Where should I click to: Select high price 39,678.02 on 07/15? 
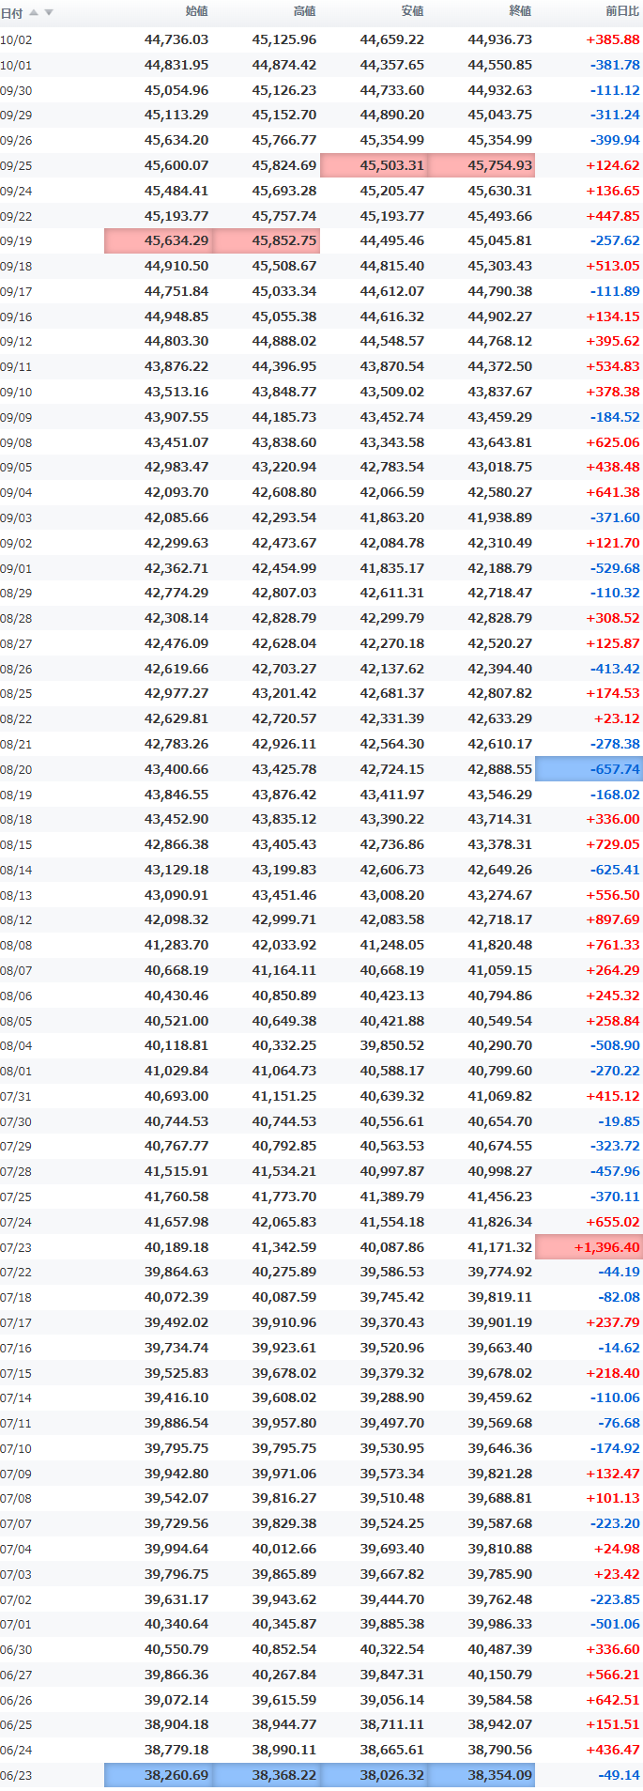(284, 1373)
